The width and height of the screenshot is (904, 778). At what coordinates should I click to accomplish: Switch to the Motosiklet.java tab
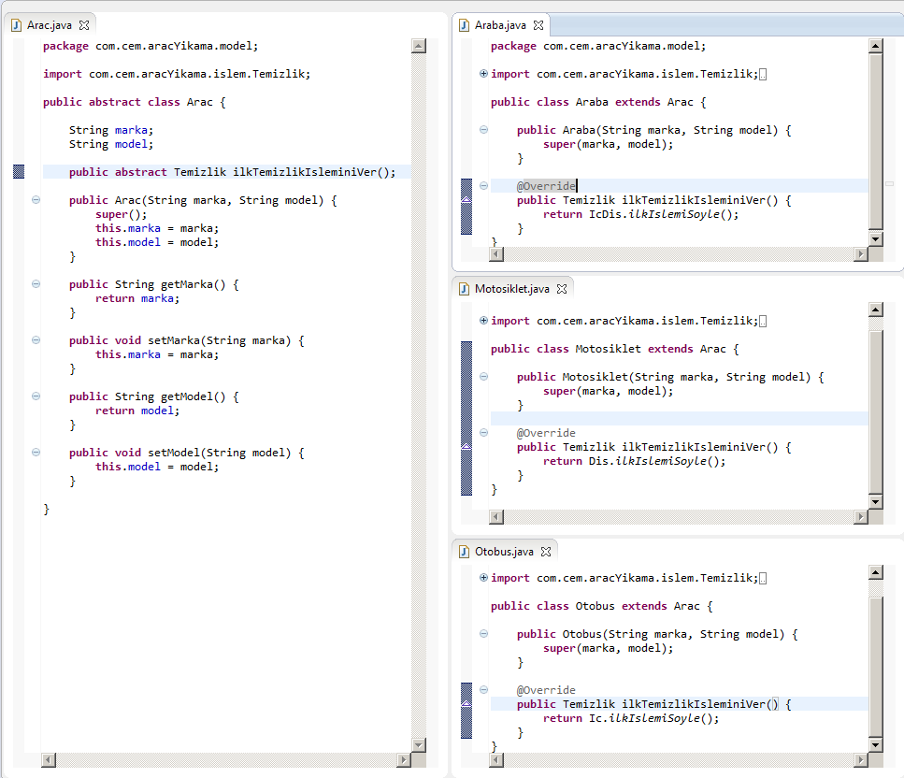click(511, 289)
